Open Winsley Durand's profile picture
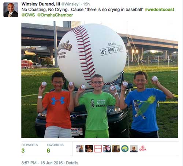Image resolution: width=183 pixels, height=166 pixels. click(11, 10)
